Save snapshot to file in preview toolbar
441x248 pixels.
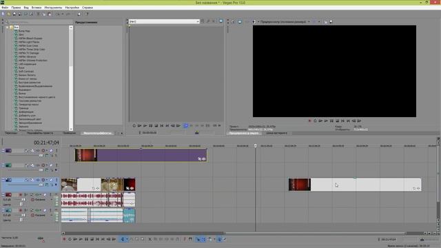pos(331,21)
